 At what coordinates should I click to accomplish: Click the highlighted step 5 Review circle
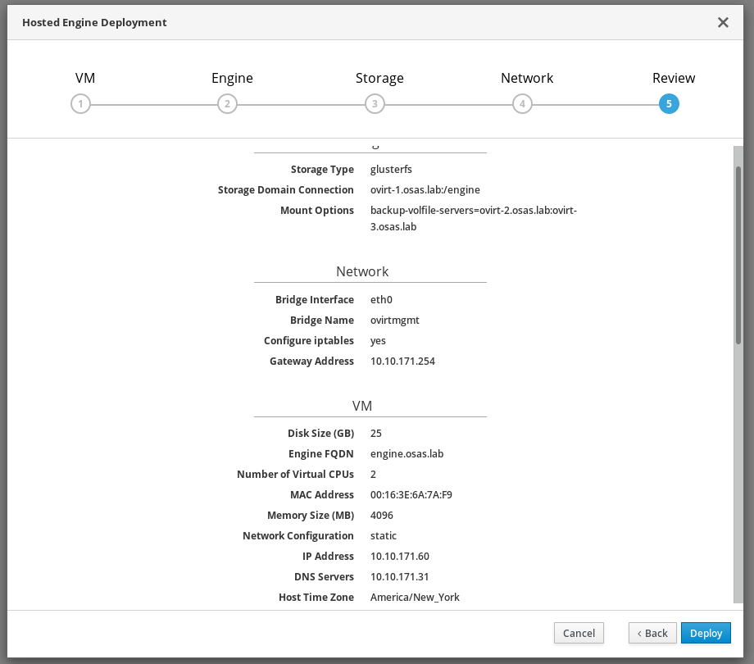[x=669, y=104]
